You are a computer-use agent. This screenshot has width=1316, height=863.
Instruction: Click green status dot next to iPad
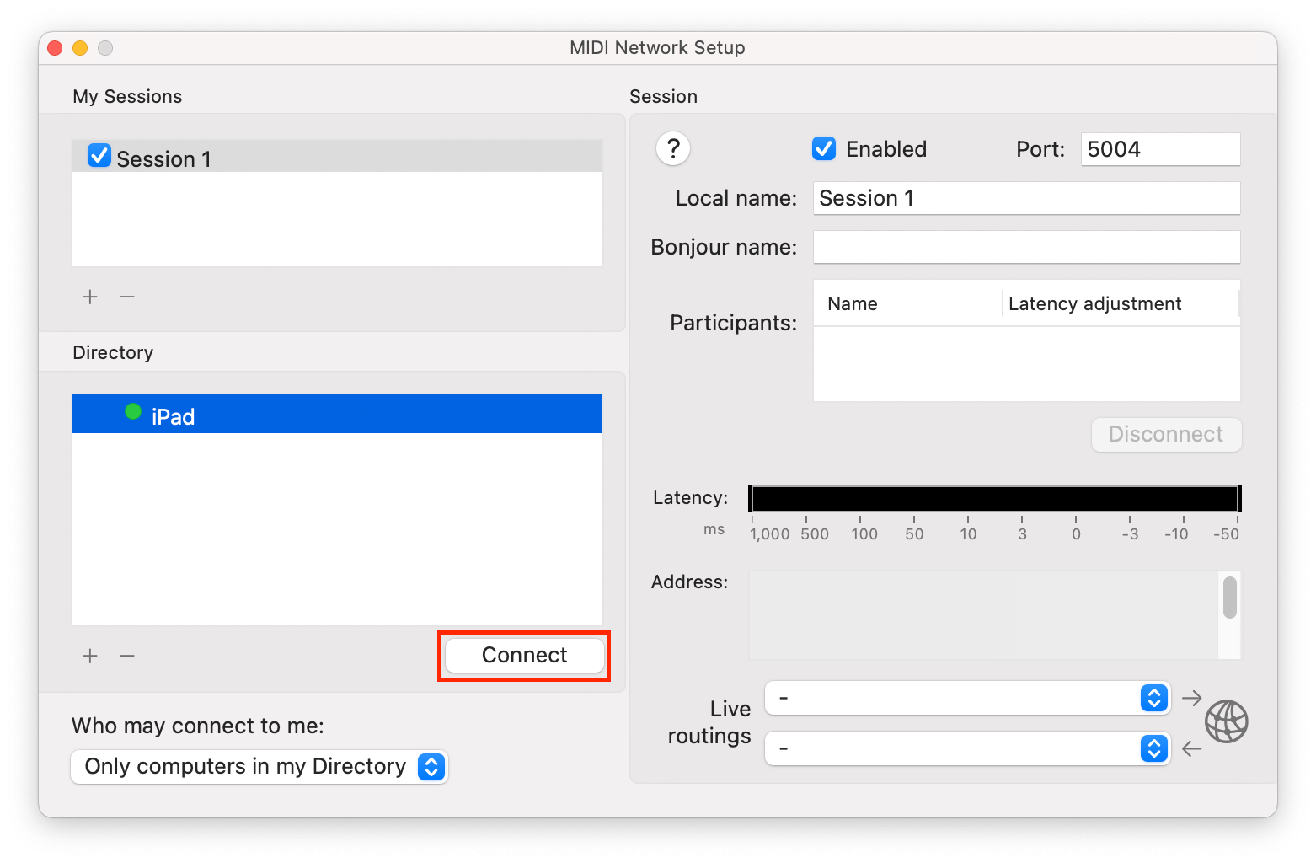point(133,411)
